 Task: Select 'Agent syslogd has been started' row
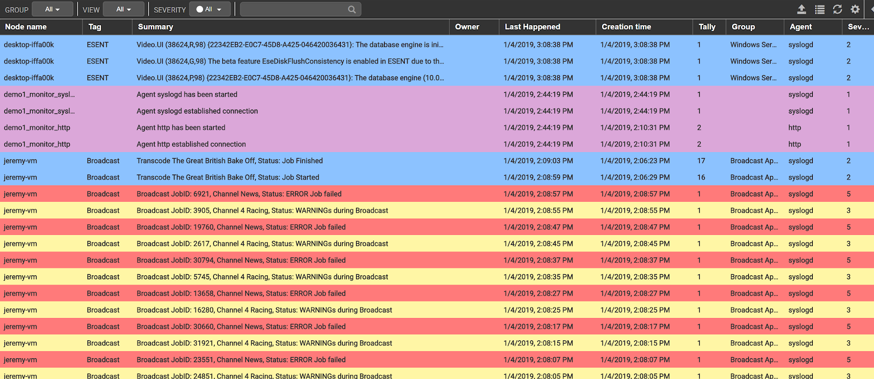(x=437, y=94)
